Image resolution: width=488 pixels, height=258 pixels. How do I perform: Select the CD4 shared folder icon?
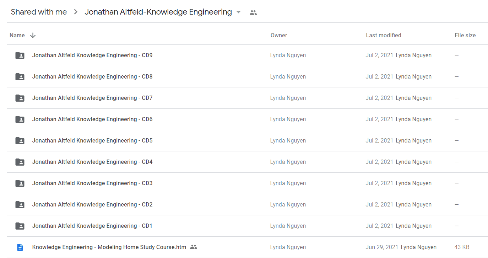click(x=20, y=162)
